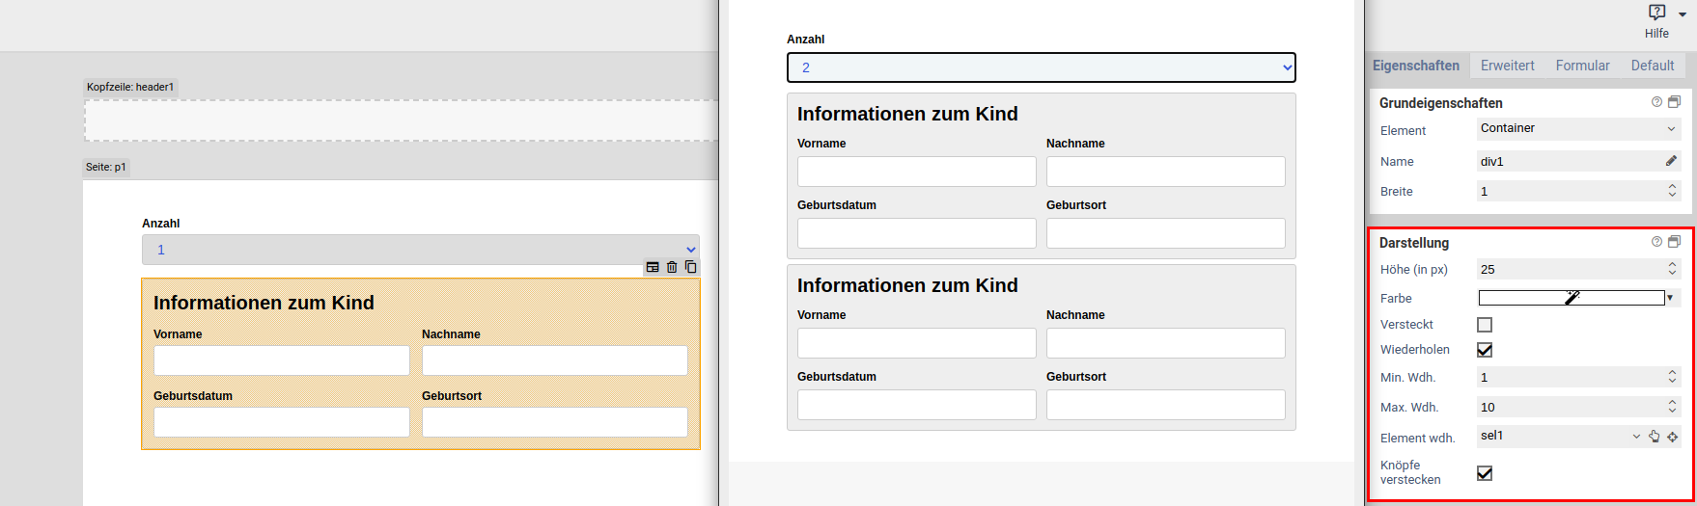Viewport: 1697px width, 506px height.
Task: Click the layout icon above the selected container
Action: [653, 267]
